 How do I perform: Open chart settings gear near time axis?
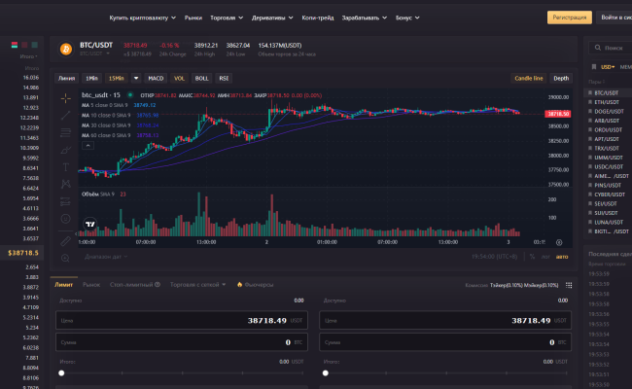pyautogui.click(x=561, y=242)
